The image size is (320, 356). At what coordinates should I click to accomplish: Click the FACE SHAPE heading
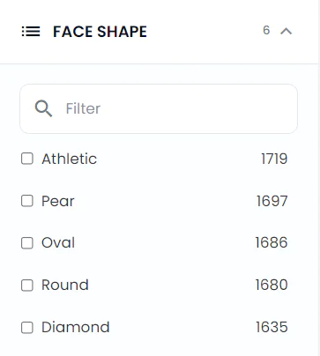click(100, 32)
